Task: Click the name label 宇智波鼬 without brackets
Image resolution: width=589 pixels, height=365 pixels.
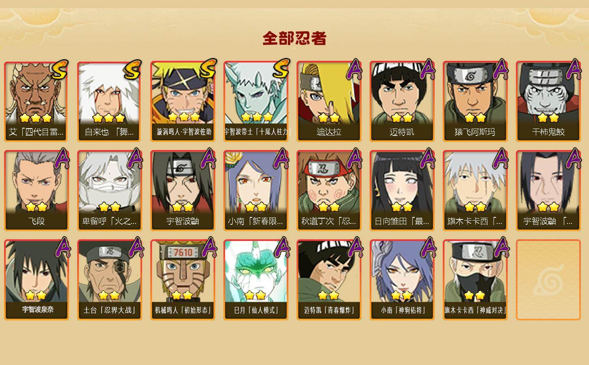Action: click(182, 221)
